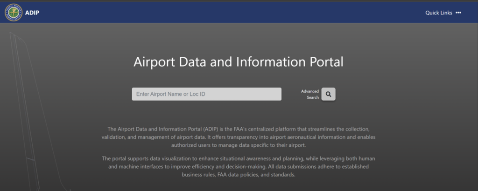Viewport: 478px width, 191px height.
Task: Click the Advanced Search label
Action: 310,94
